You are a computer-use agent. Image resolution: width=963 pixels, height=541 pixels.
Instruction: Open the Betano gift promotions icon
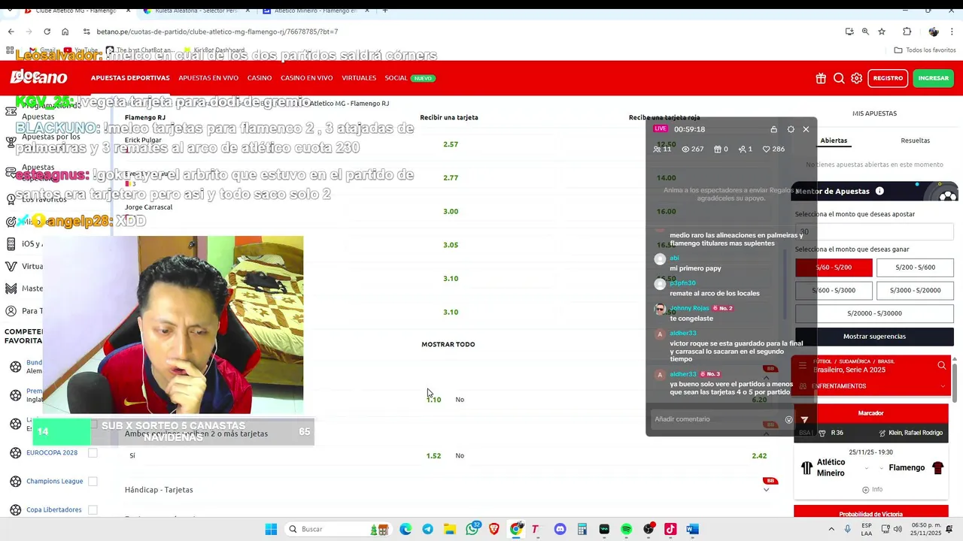point(821,78)
